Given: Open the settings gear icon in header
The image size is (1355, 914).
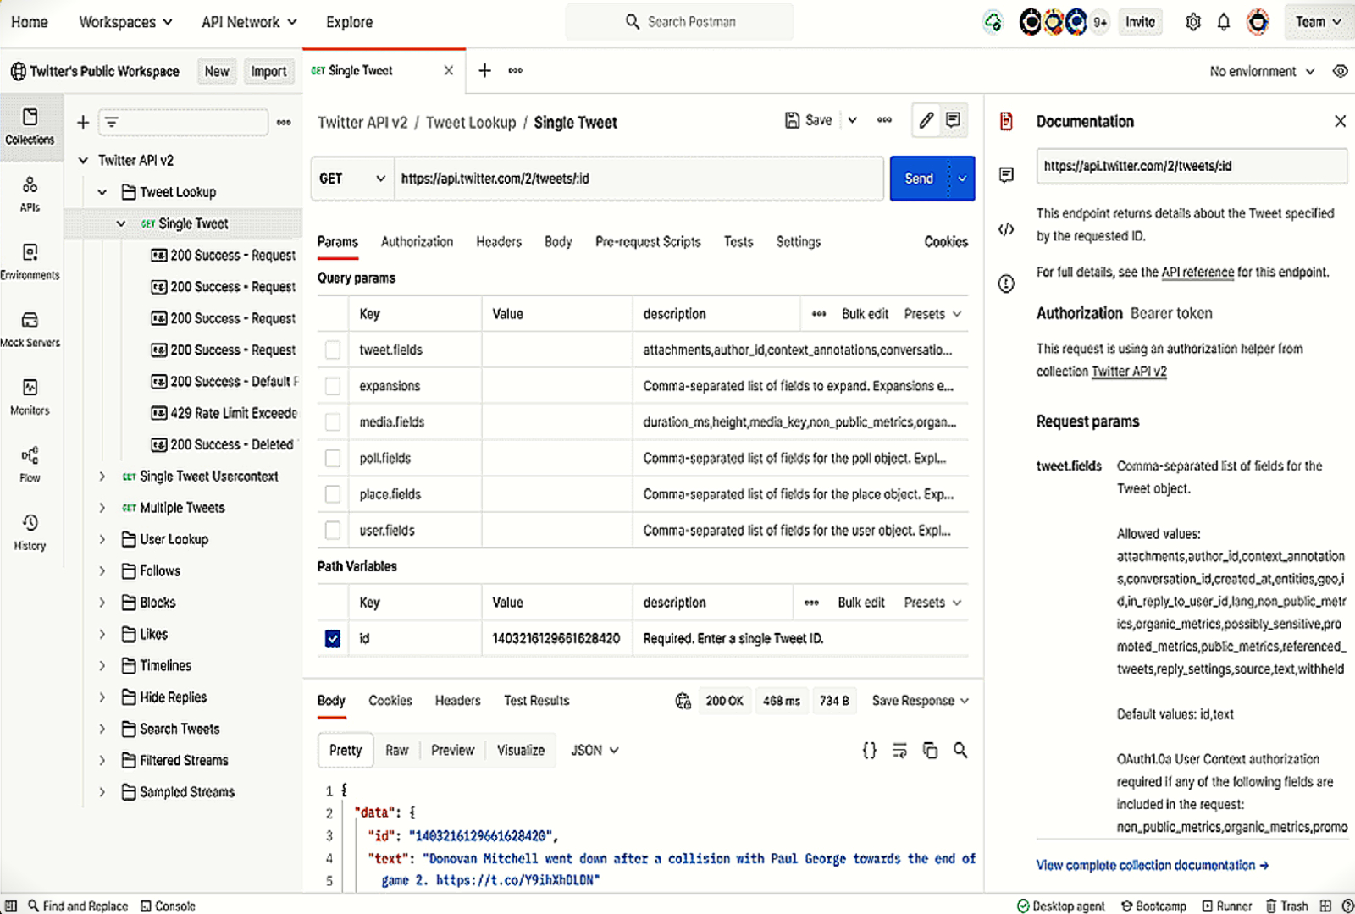Looking at the screenshot, I should (1193, 22).
